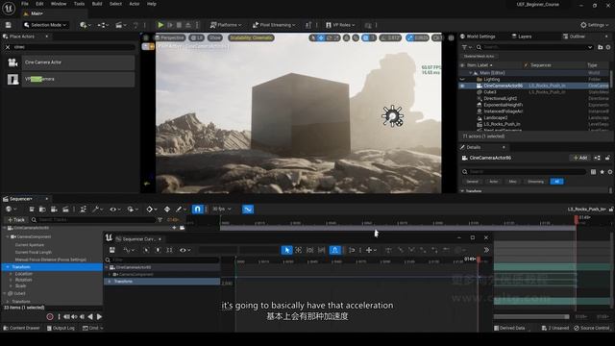Select Cube3 in the Outliner
The image size is (615, 346).
pos(490,92)
